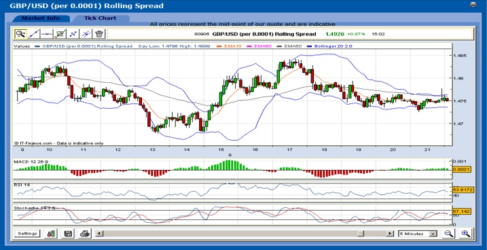Click the +0.07% change value
This screenshot has height=250, width=487.
356,34
